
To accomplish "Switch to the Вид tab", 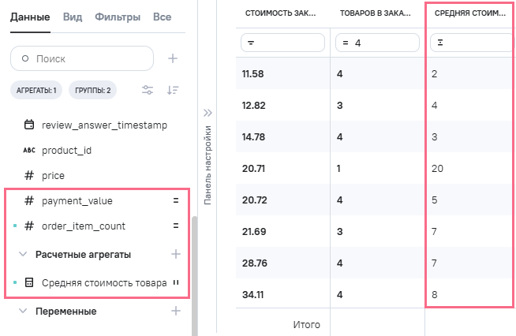I will (x=72, y=17).
